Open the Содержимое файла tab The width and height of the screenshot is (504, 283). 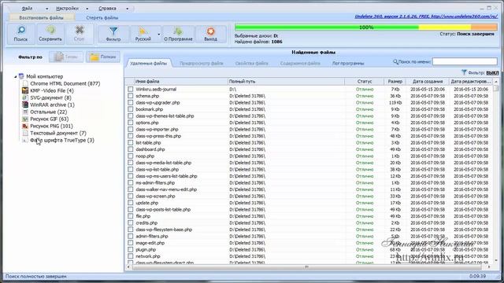click(x=300, y=63)
